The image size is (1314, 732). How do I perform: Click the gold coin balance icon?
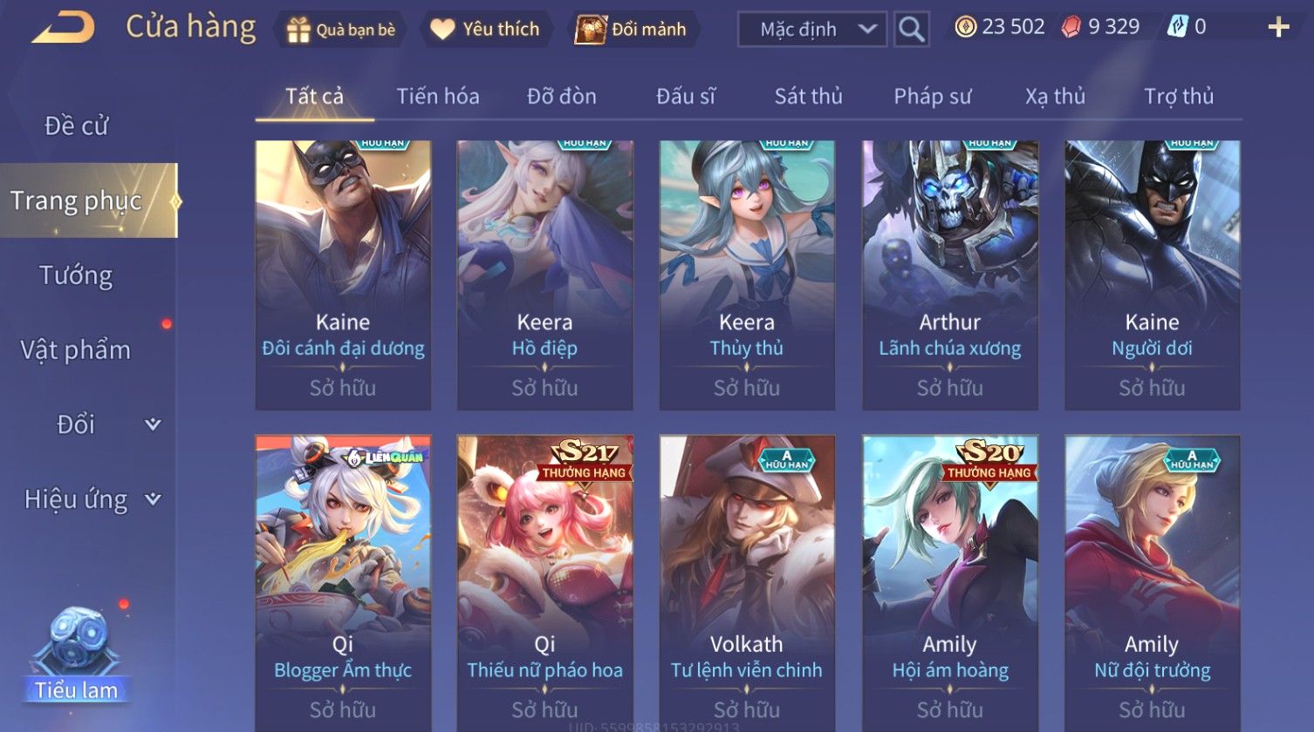point(965,28)
